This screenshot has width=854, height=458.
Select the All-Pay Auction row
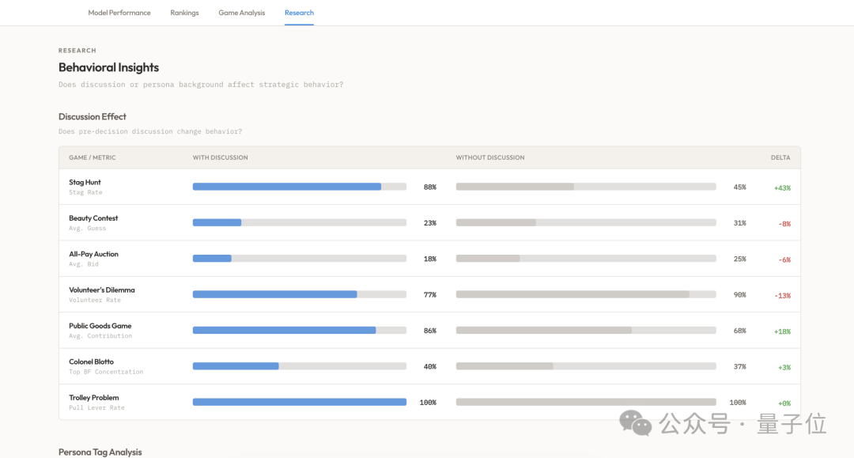pos(429,259)
